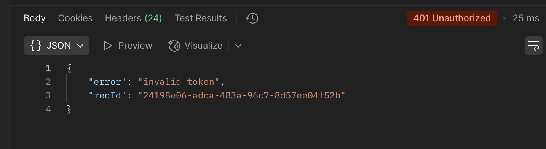Switch to the Cookies tab
546x149 pixels.
coord(75,18)
